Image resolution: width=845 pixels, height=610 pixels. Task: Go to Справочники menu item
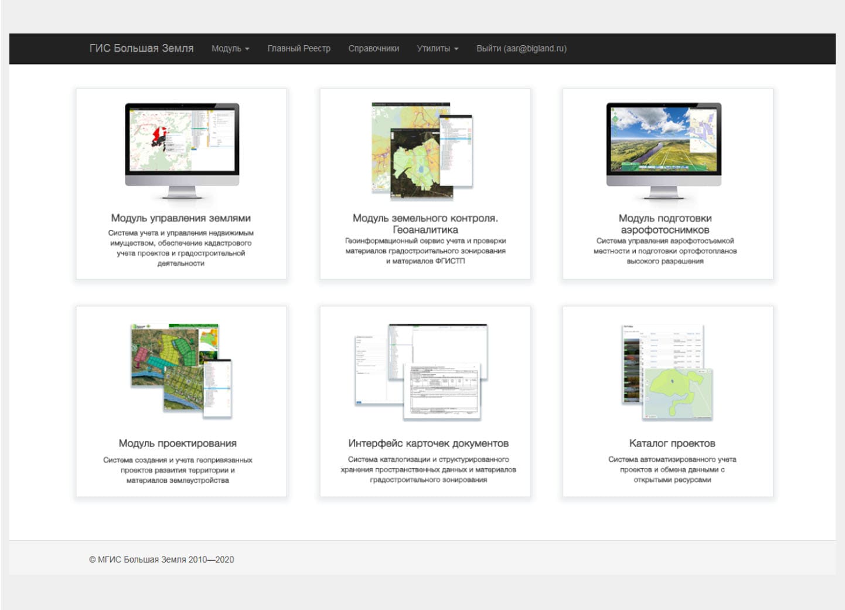pyautogui.click(x=373, y=49)
